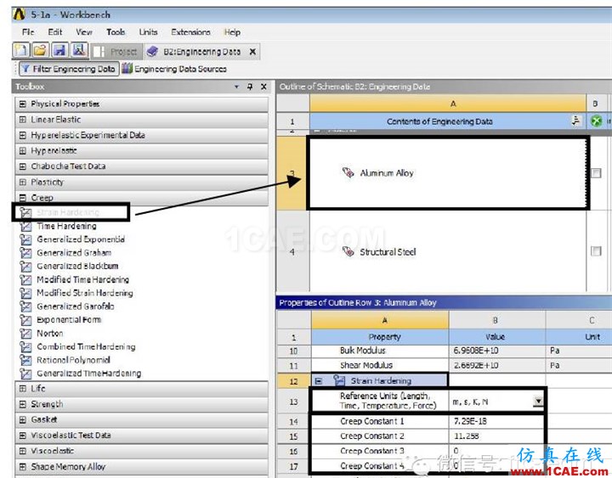Toggle checkbox in Structural Steel row
The width and height of the screenshot is (612, 478).
click(596, 251)
